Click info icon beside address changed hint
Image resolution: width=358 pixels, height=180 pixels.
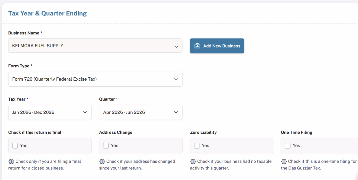102,162
